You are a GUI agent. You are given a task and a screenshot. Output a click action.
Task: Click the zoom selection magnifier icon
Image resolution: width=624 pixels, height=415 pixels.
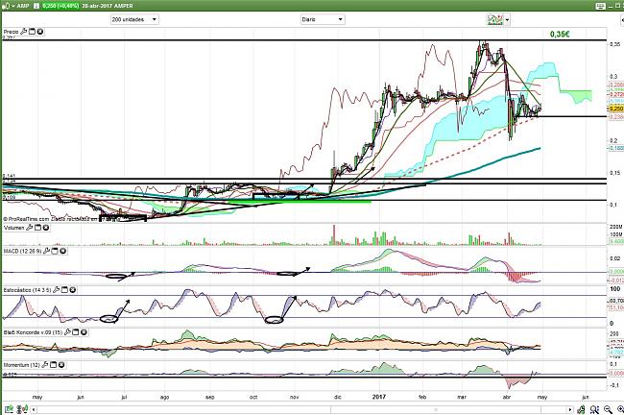[594, 409]
